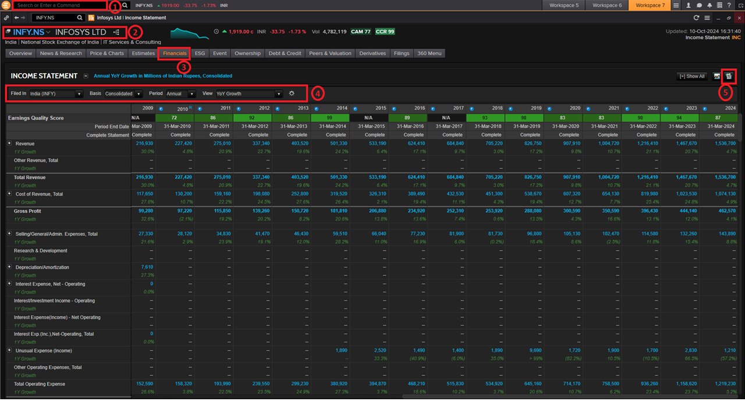The width and height of the screenshot is (745, 419).
Task: Open the Derivatives tab
Action: (372, 54)
